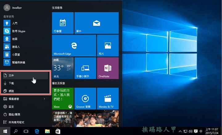Click 取得 Skype in most-used list
The width and height of the screenshot is (222, 135).
[x=18, y=31]
